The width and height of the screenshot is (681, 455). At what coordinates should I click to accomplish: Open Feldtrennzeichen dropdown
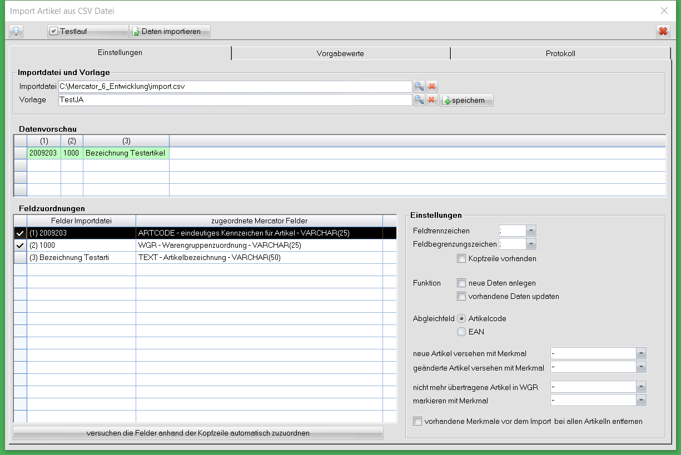[x=531, y=231]
